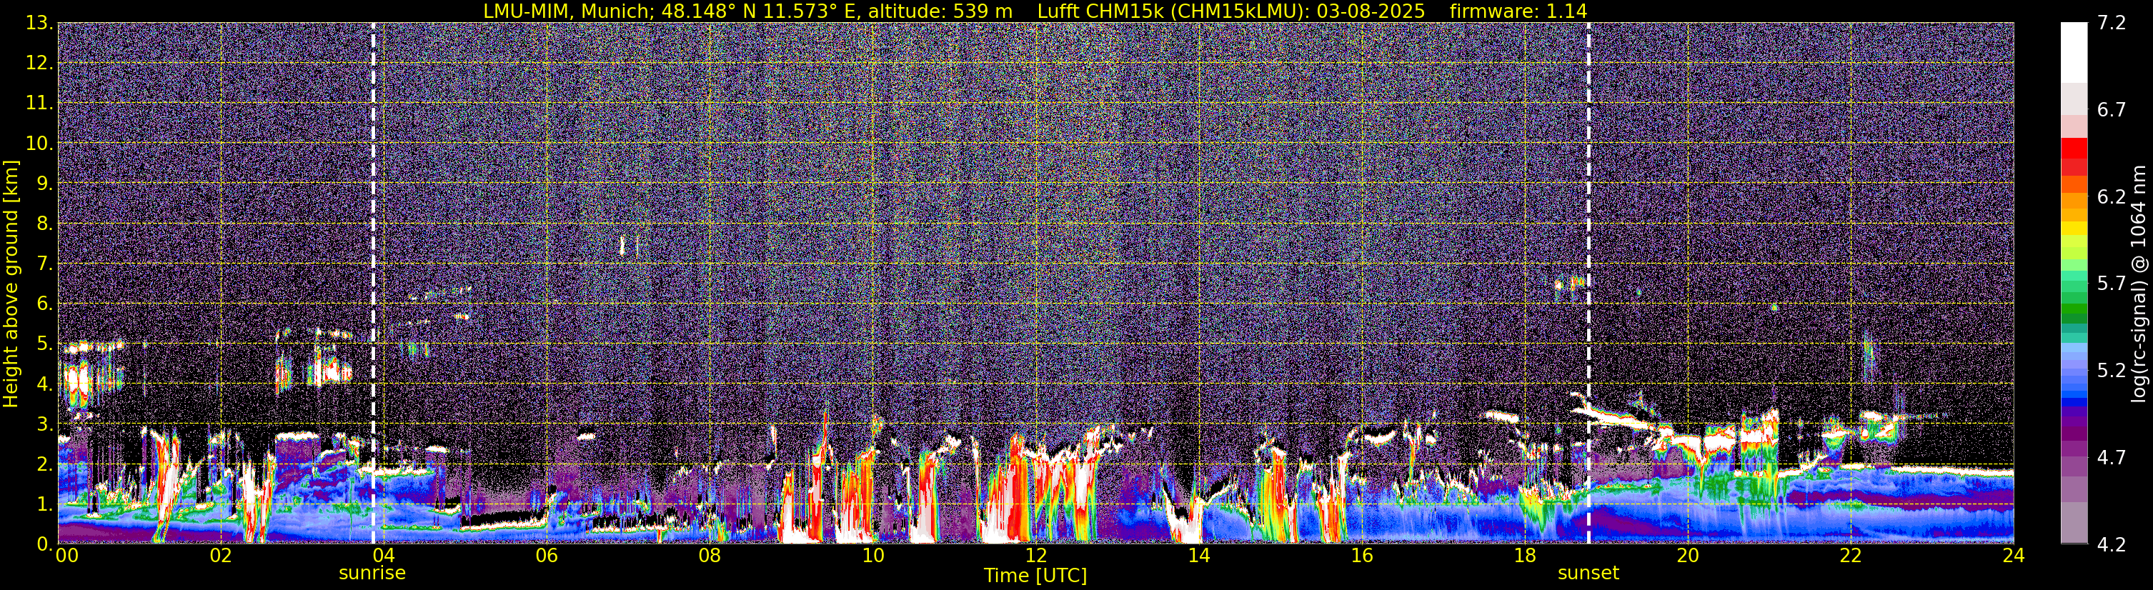Pick the yellow band of the colorbar

(2074, 227)
